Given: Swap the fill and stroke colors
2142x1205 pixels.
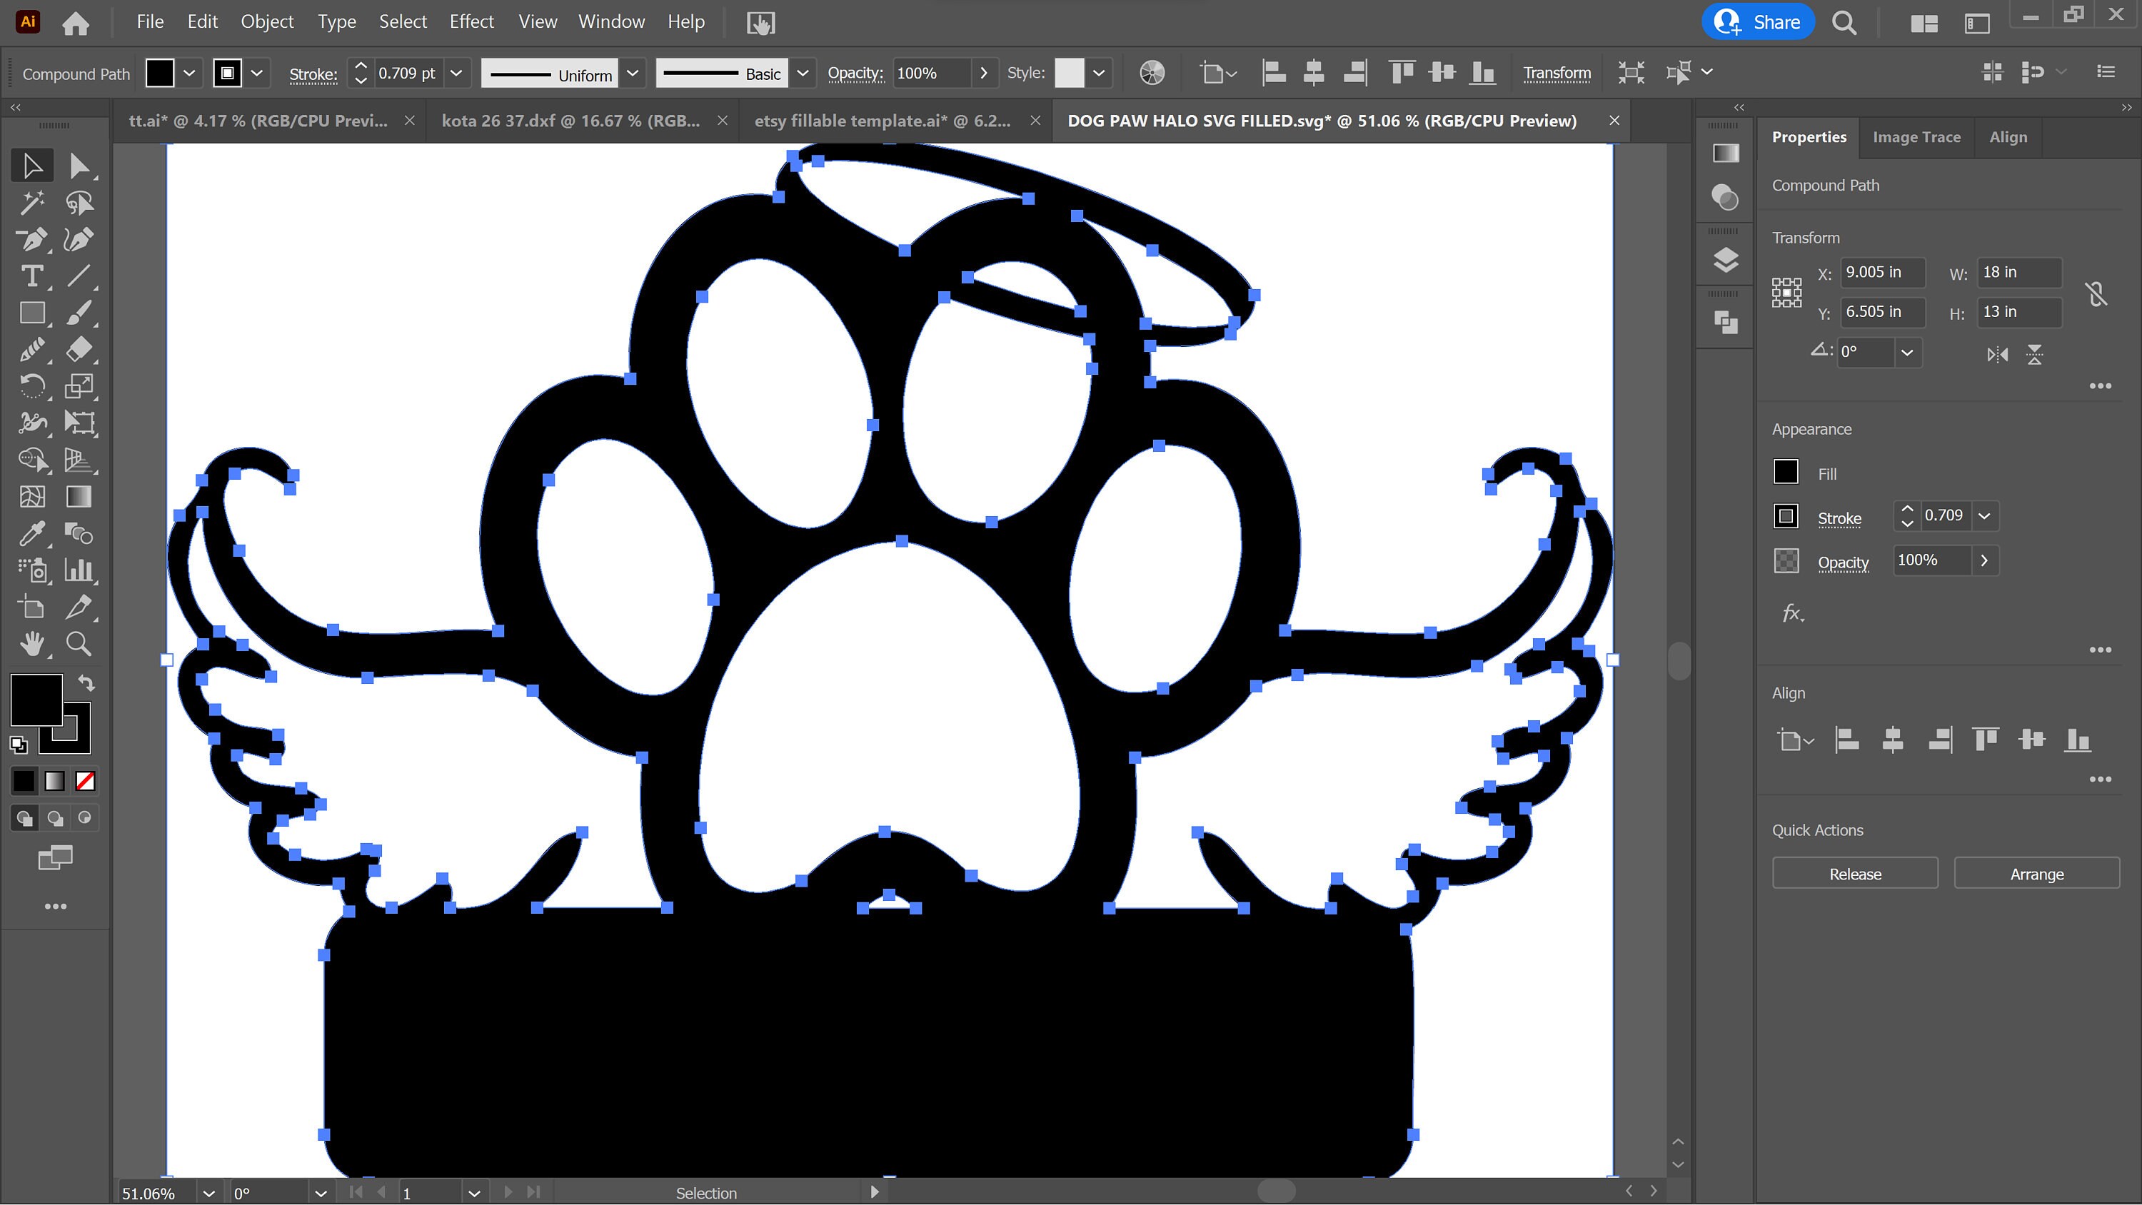Looking at the screenshot, I should point(87,684).
